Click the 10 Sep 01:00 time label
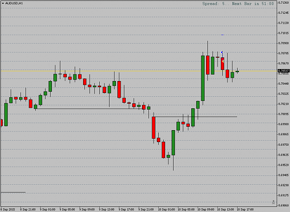 pyautogui.click(x=166, y=210)
